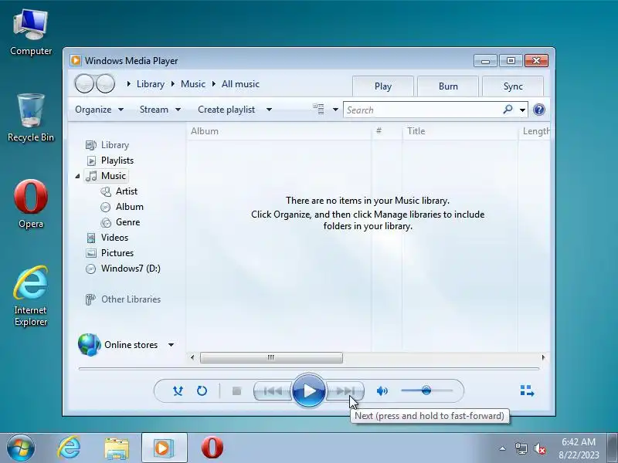The image size is (618, 463).
Task: Toggle shuffle mode in playback controls
Action: pyautogui.click(x=178, y=391)
